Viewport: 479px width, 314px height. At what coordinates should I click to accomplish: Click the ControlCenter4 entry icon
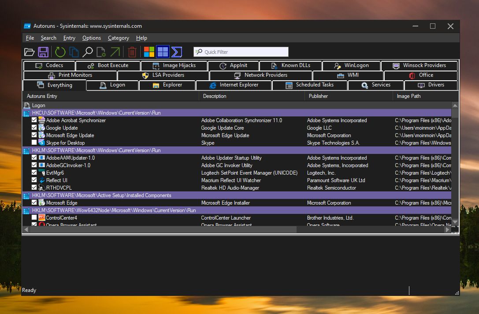pyautogui.click(x=42, y=218)
